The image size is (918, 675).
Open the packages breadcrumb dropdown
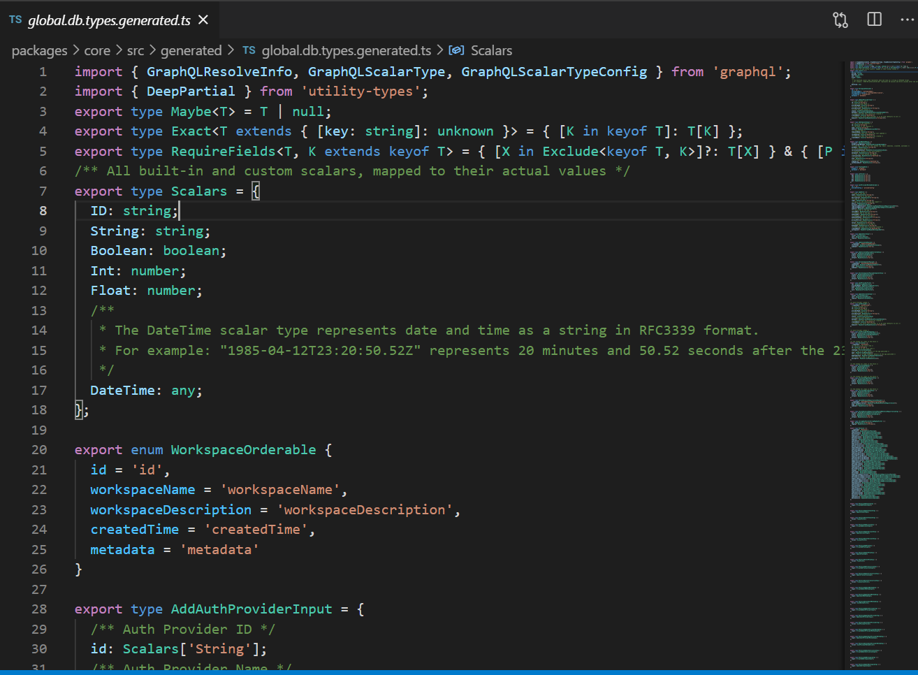[x=39, y=50]
